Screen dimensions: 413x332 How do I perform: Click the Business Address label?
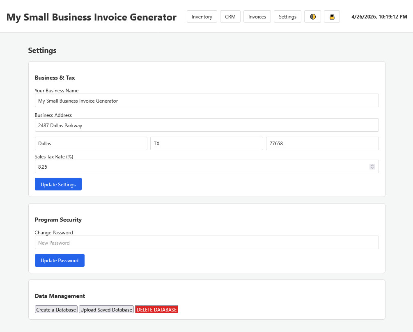53,115
